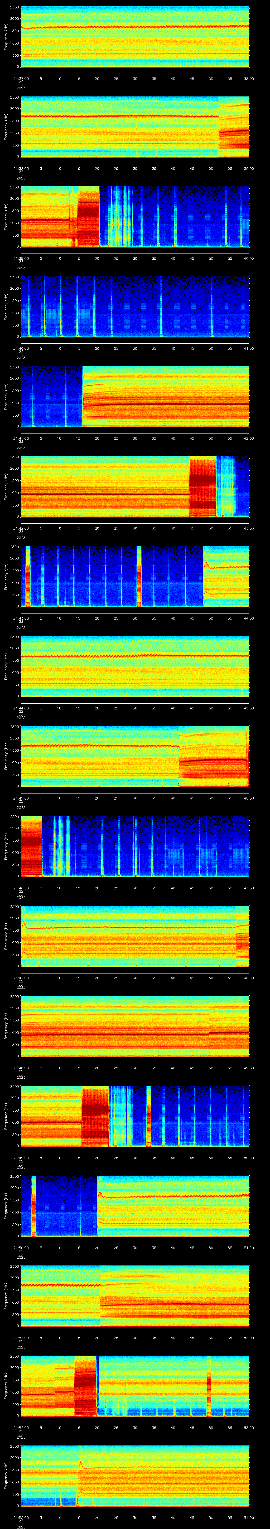Open the spectrogram panel starting at 21:41:00

pos(135,397)
